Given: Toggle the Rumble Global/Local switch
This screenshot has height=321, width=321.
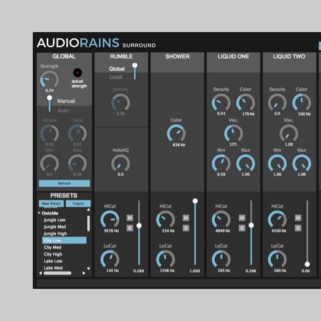Looking at the screenshot, I should click(135, 71).
